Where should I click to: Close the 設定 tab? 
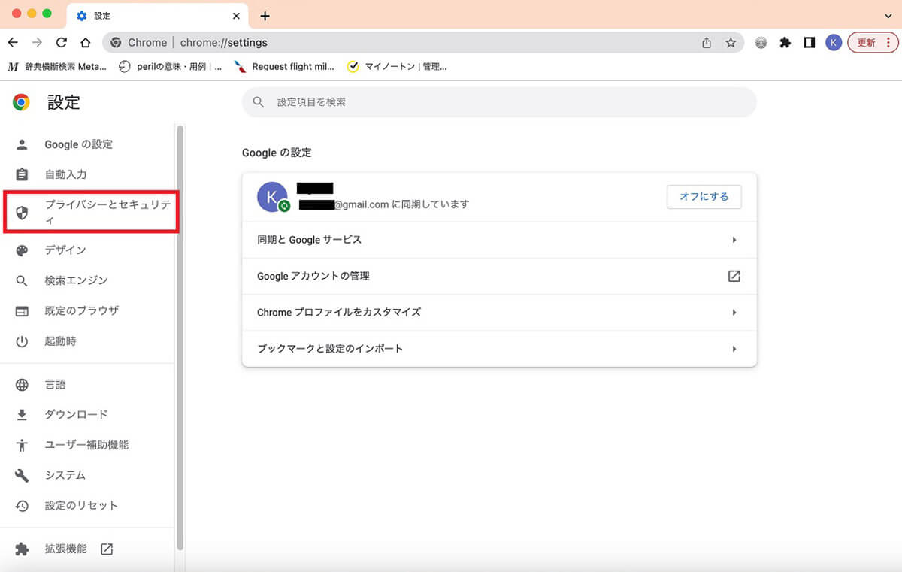236,16
